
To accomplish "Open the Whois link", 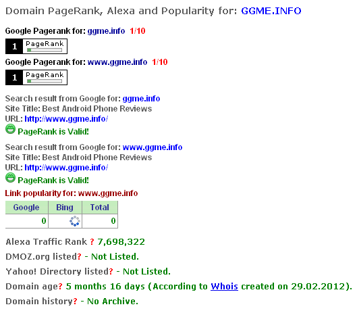I will point(224,287).
